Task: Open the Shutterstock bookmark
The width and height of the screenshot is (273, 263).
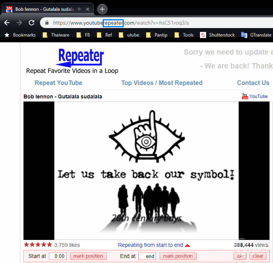Action: [217, 35]
